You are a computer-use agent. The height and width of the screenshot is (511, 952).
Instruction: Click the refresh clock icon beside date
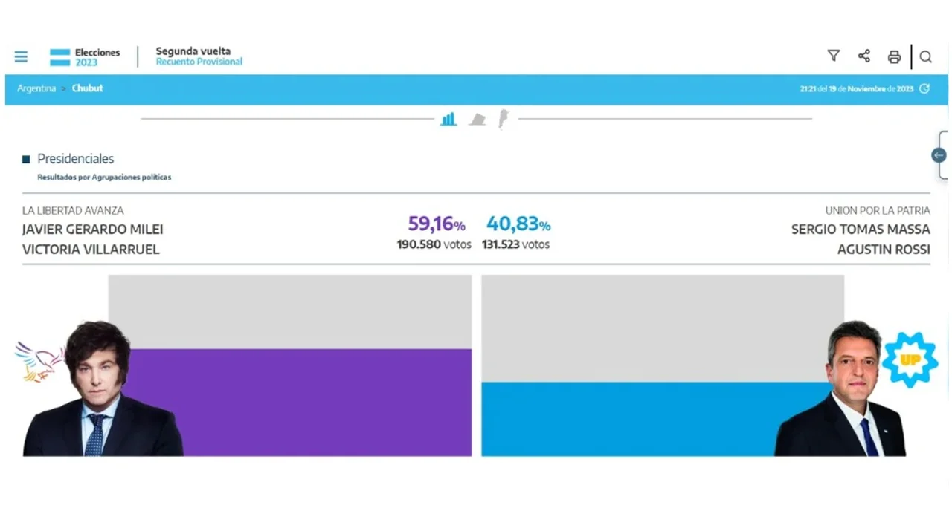tap(924, 88)
